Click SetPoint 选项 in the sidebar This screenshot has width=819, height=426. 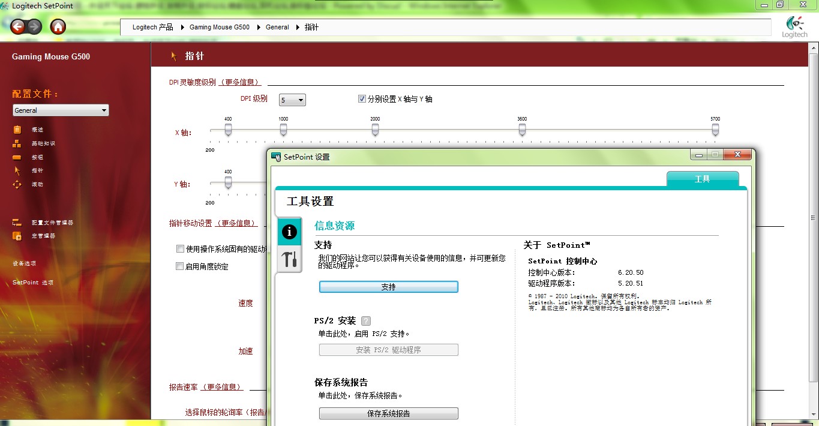point(33,282)
